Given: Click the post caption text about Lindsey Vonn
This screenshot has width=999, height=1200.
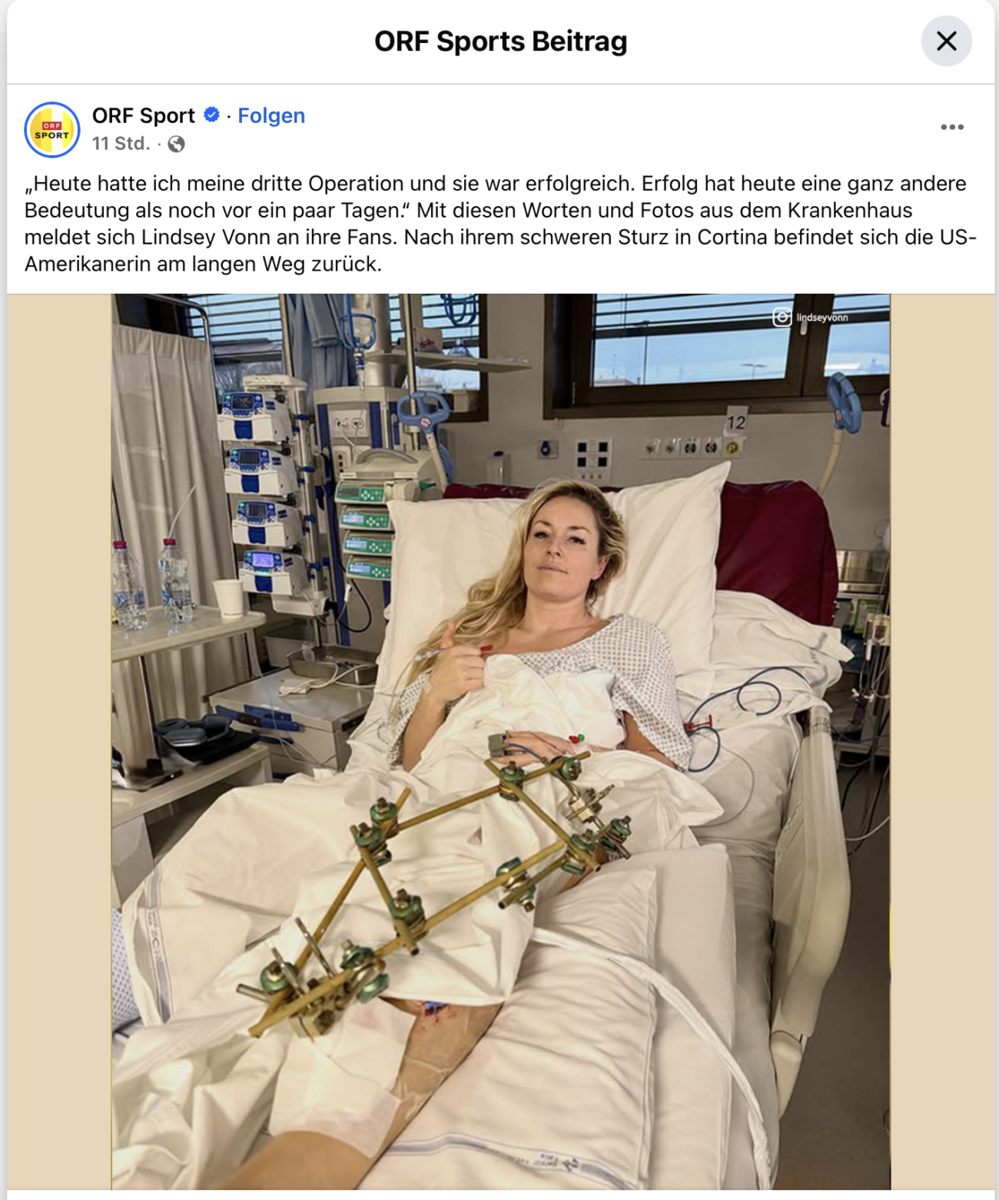Looking at the screenshot, I should point(500,224).
